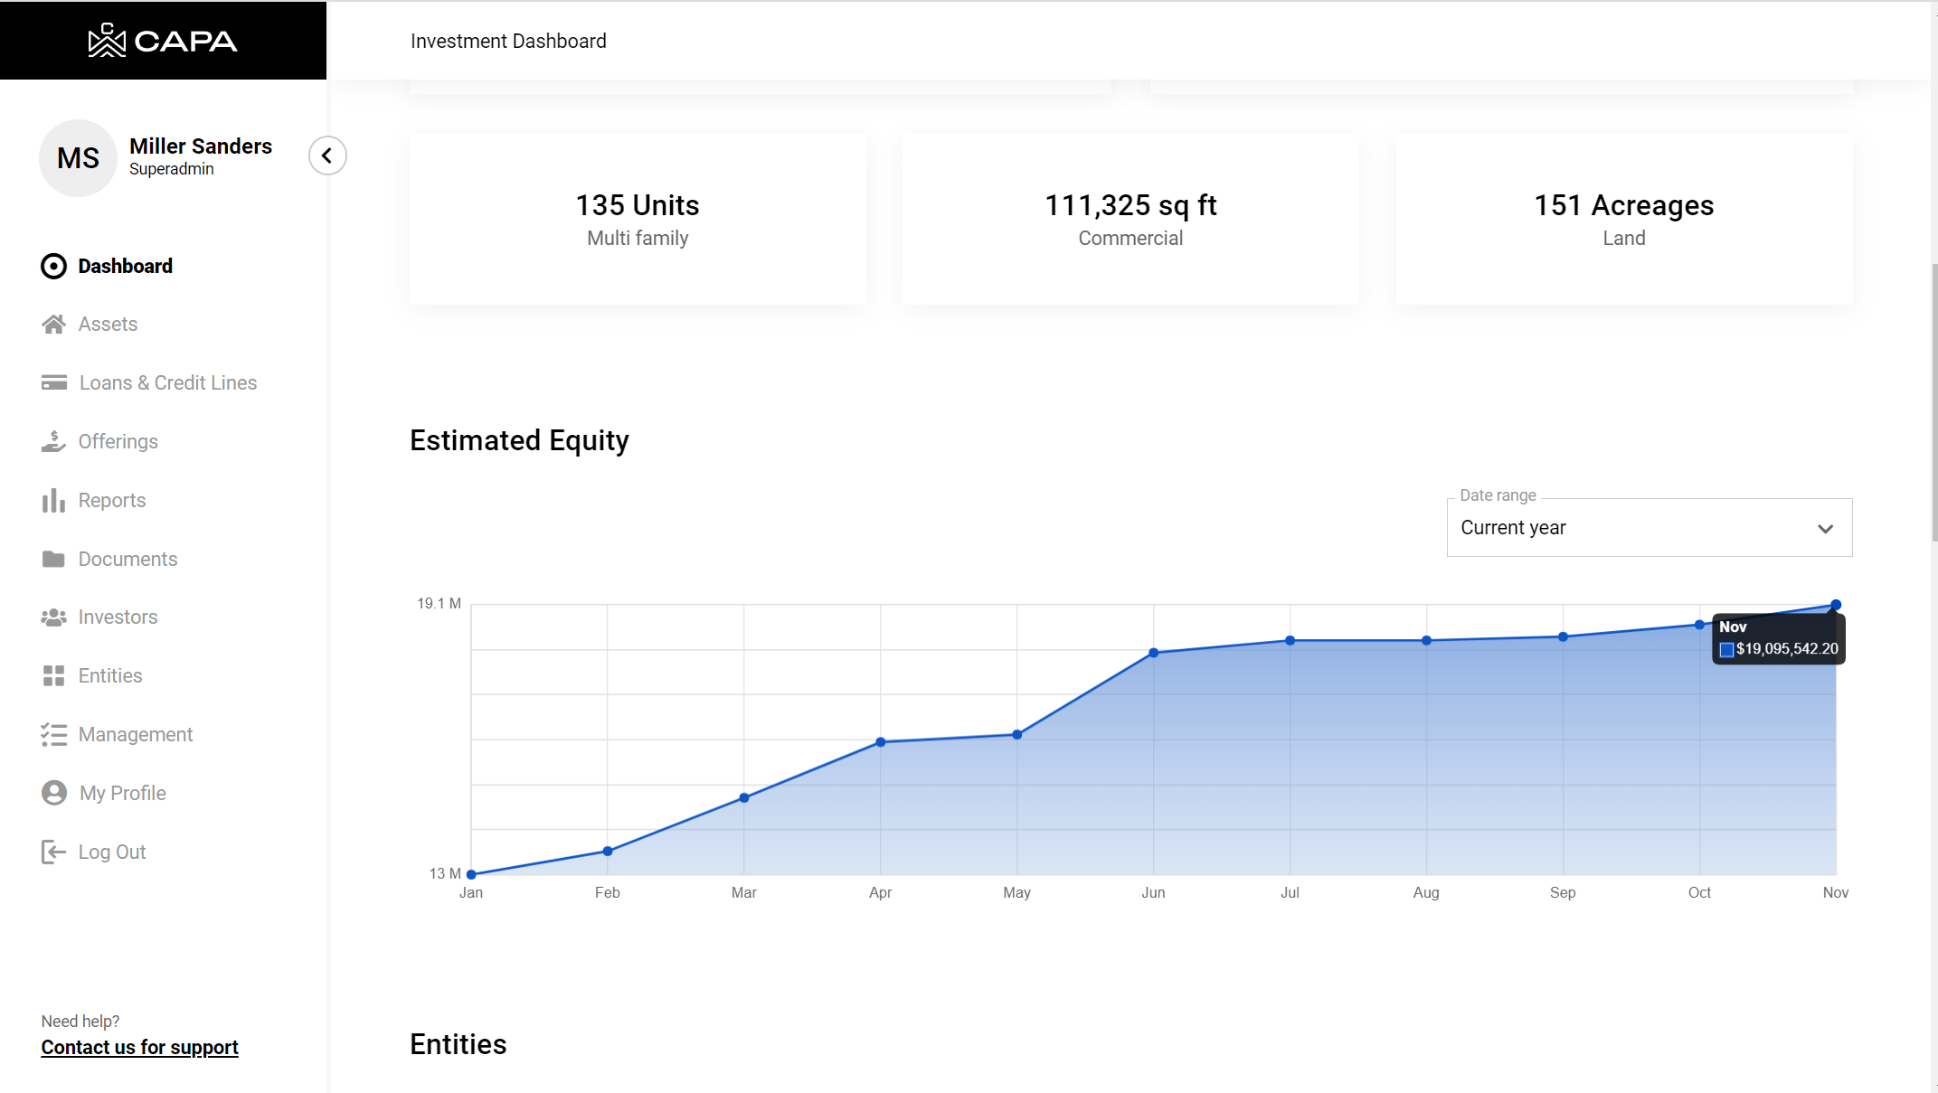The height and width of the screenshot is (1093, 1938).
Task: Click the Current year dropdown arrow
Action: tap(1825, 529)
